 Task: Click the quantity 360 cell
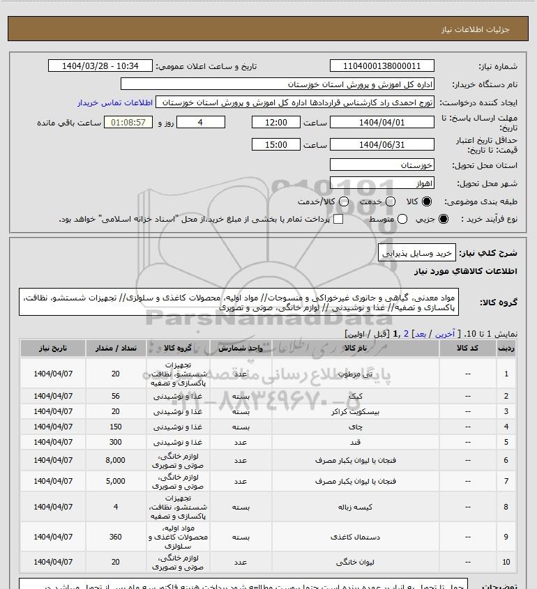click(115, 537)
